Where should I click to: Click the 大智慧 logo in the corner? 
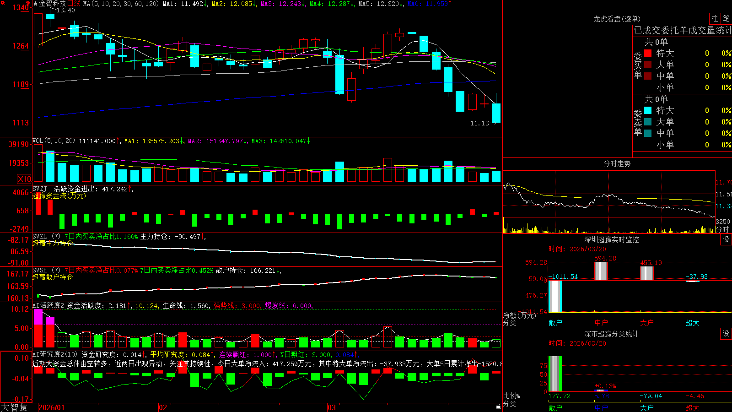click(14, 407)
